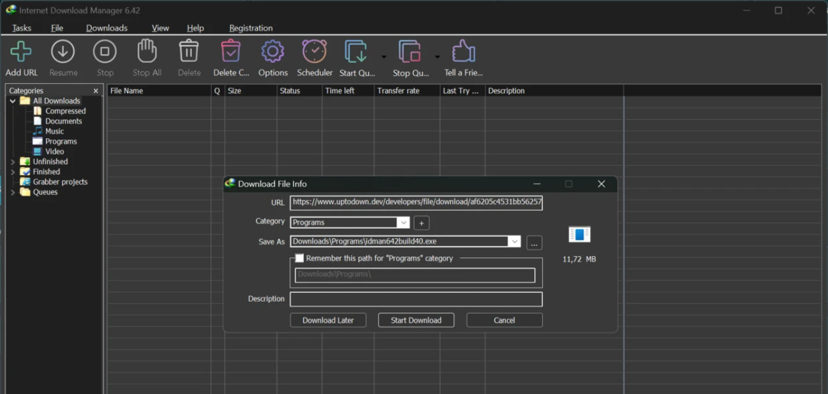Click the Stop Queue toolbar icon
Image resolution: width=828 pixels, height=394 pixels.
click(410, 52)
